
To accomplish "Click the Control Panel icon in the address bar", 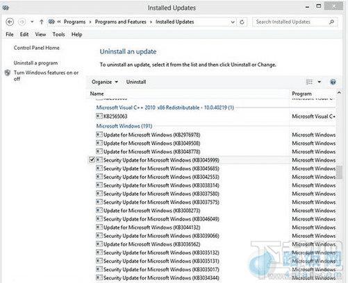I will [51, 22].
